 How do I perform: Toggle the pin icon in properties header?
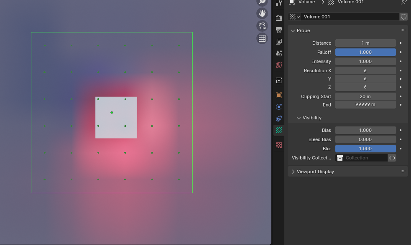pyautogui.click(x=403, y=3)
